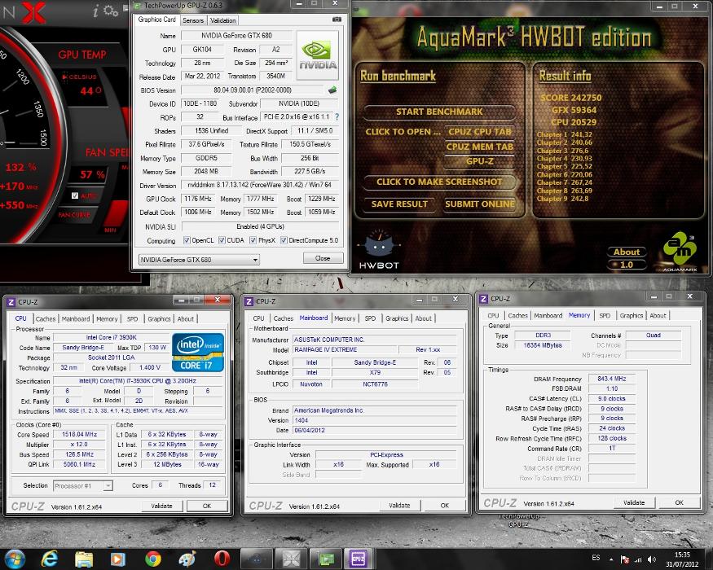Toggle the CUDA checkbox in GPU-Z
This screenshot has width=713, height=570.
(222, 240)
